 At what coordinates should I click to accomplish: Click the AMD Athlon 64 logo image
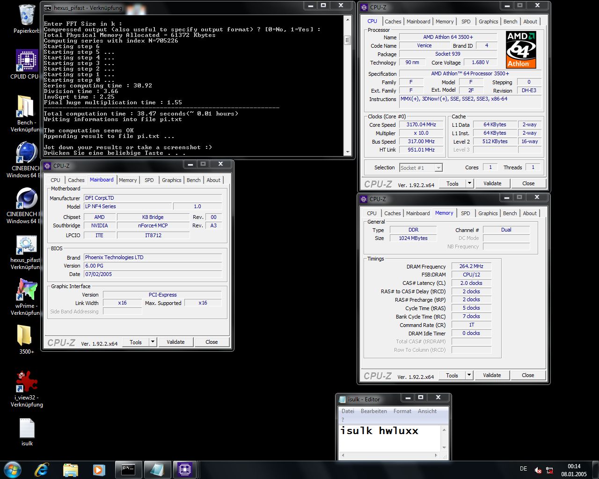click(x=521, y=50)
